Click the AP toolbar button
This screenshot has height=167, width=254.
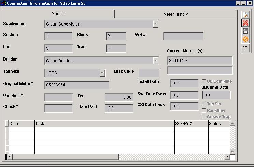(x=245, y=48)
